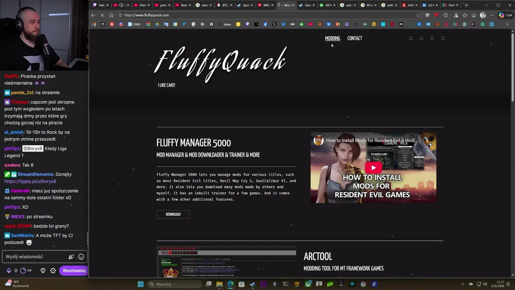The height and width of the screenshot is (290, 515).
Task: Click the ARCTOOL heading
Action: [x=318, y=257]
